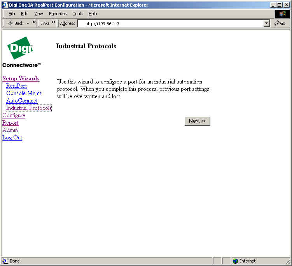Open the Favorites menu
Screen dimensions: 292x266
tap(58, 14)
